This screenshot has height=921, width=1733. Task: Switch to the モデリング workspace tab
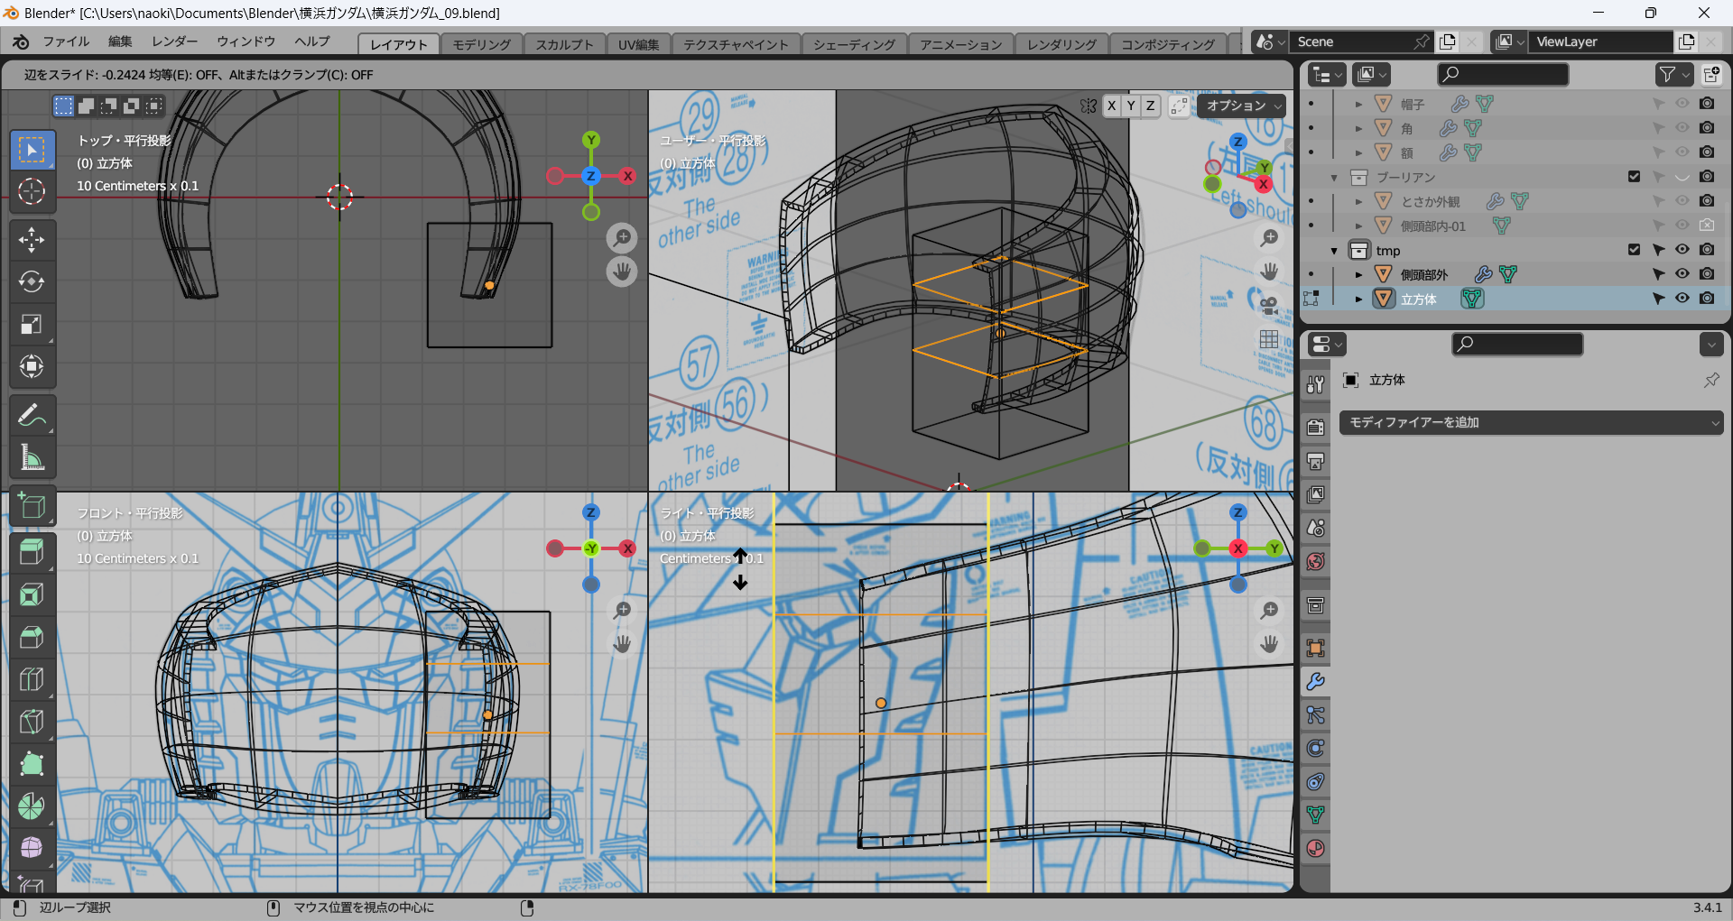[481, 44]
